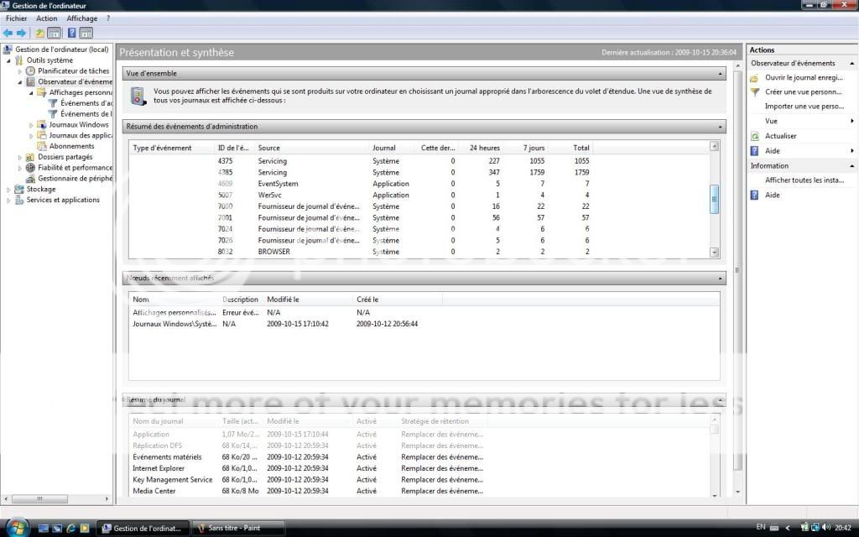Open the Affichage menu
859x537 pixels.
[81, 18]
